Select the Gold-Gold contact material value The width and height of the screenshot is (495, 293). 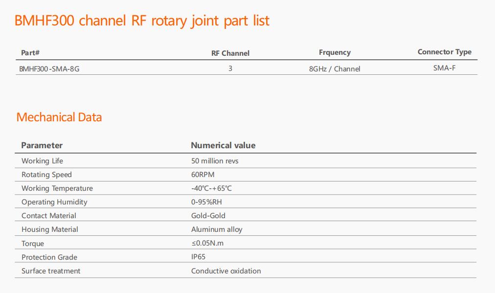pyautogui.click(x=208, y=216)
